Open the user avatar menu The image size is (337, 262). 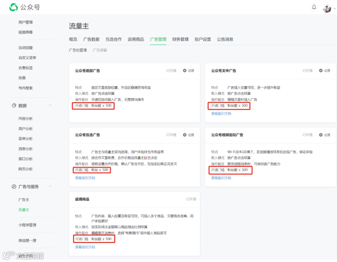click(327, 9)
